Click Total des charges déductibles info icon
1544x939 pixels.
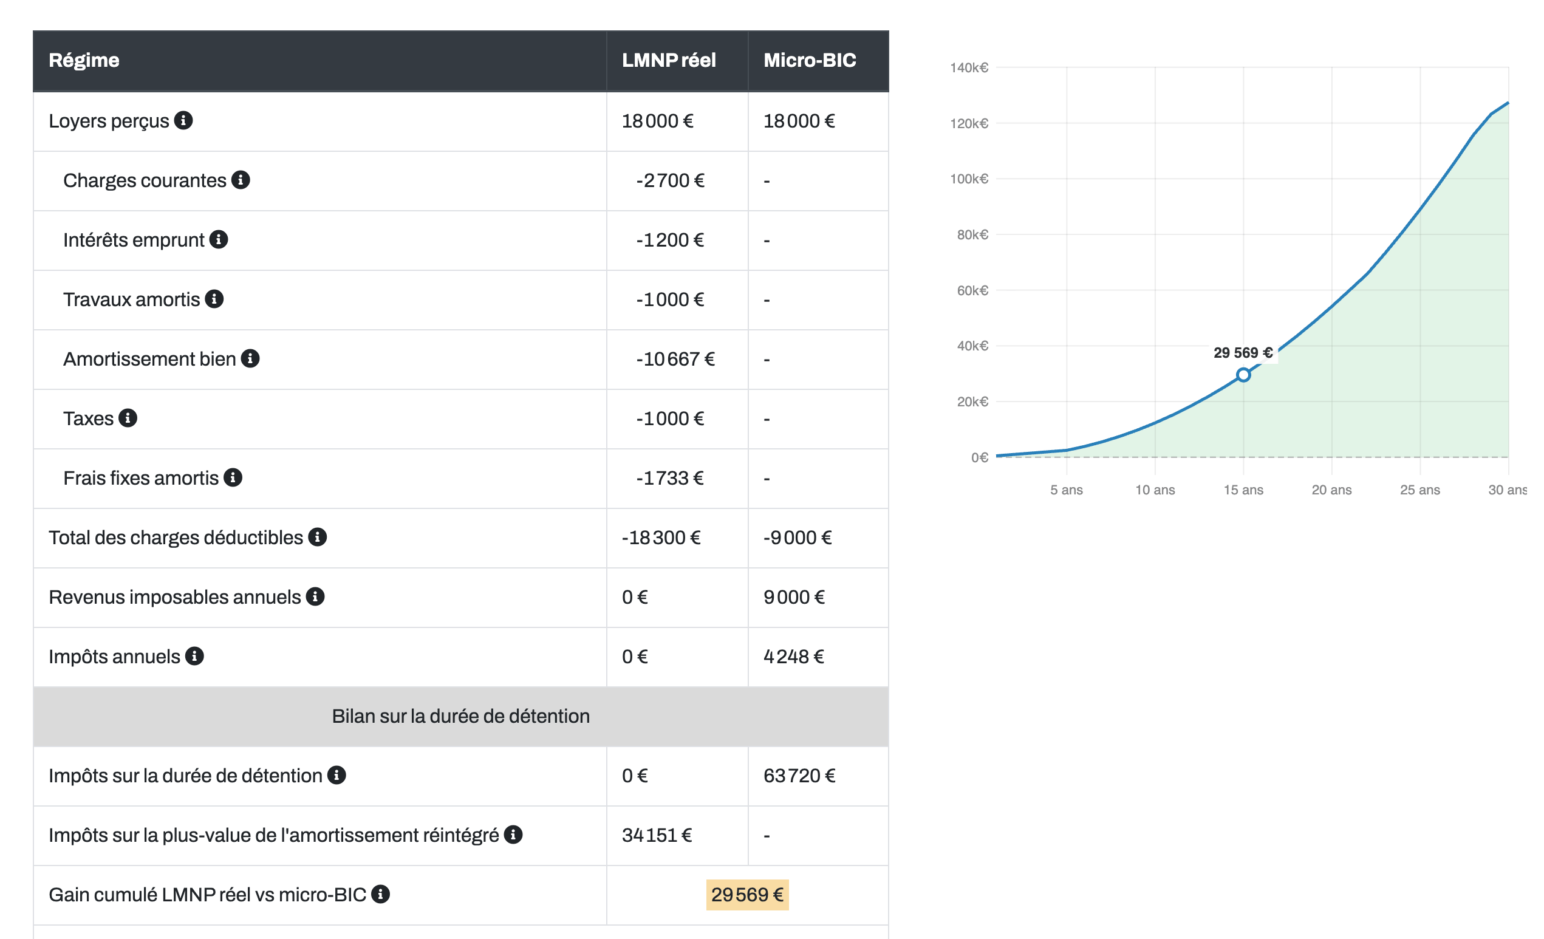point(318,537)
